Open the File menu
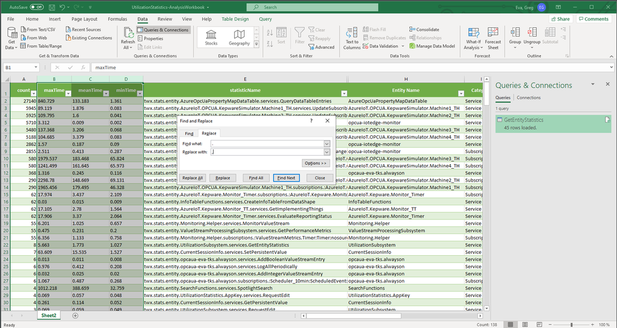The image size is (617, 328). pos(10,19)
